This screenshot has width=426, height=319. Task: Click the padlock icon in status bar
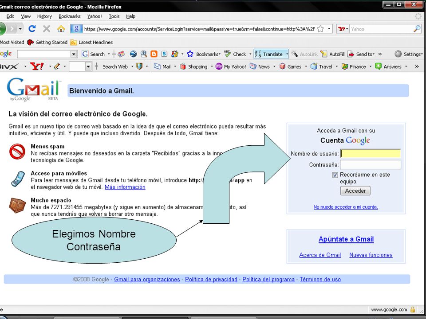(413, 310)
